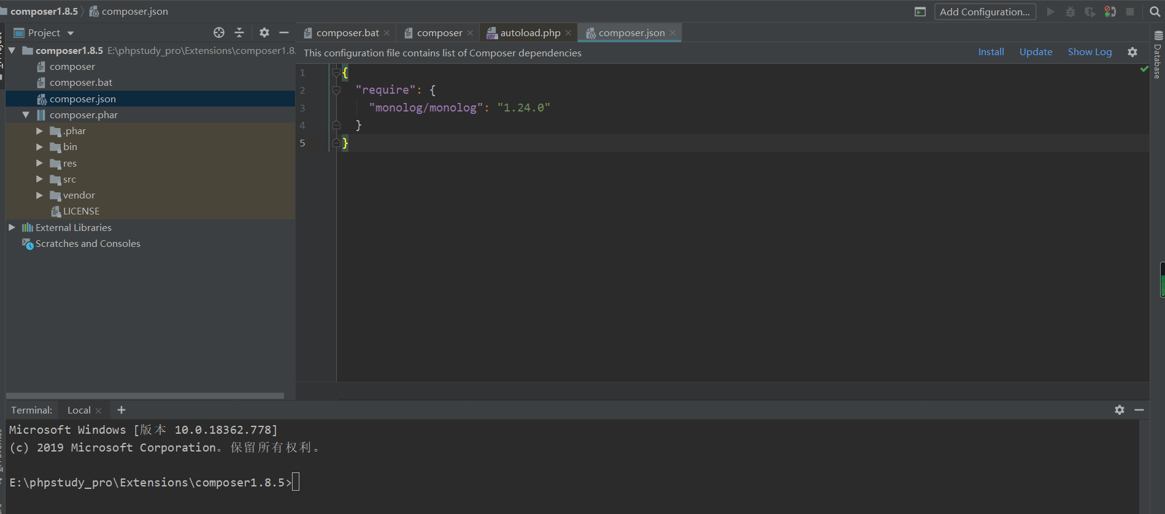Viewport: 1165px width, 514px height.
Task: Select composer.bat in the Project tree
Action: point(81,82)
